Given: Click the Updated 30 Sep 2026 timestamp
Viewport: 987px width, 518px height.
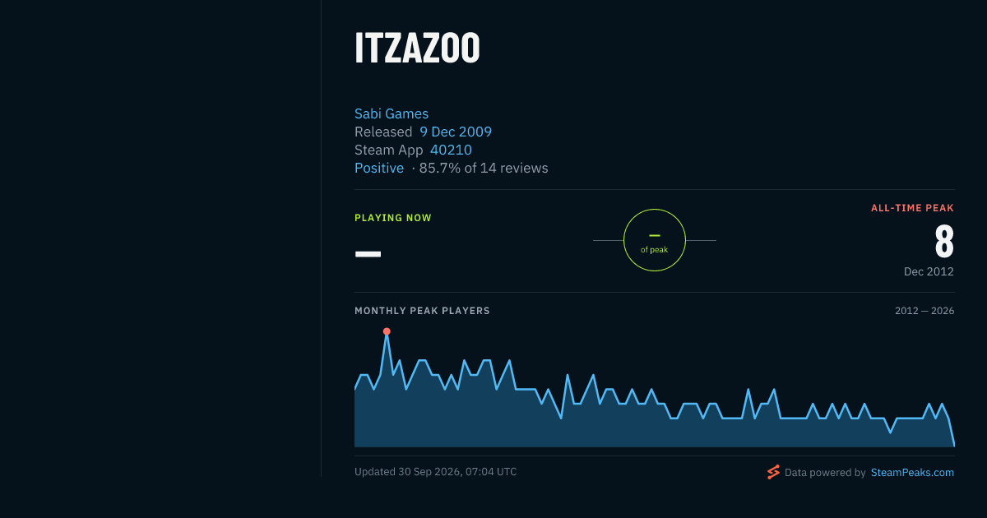Looking at the screenshot, I should (x=436, y=472).
